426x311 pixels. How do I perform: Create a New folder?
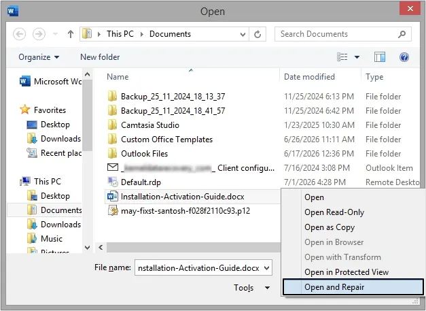click(100, 57)
